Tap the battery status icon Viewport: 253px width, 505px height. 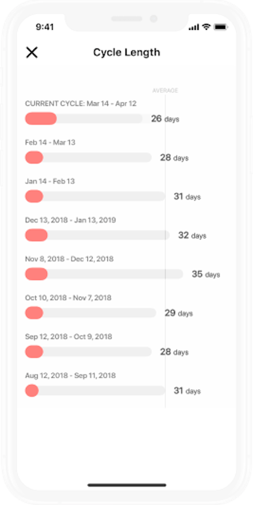coord(221,27)
